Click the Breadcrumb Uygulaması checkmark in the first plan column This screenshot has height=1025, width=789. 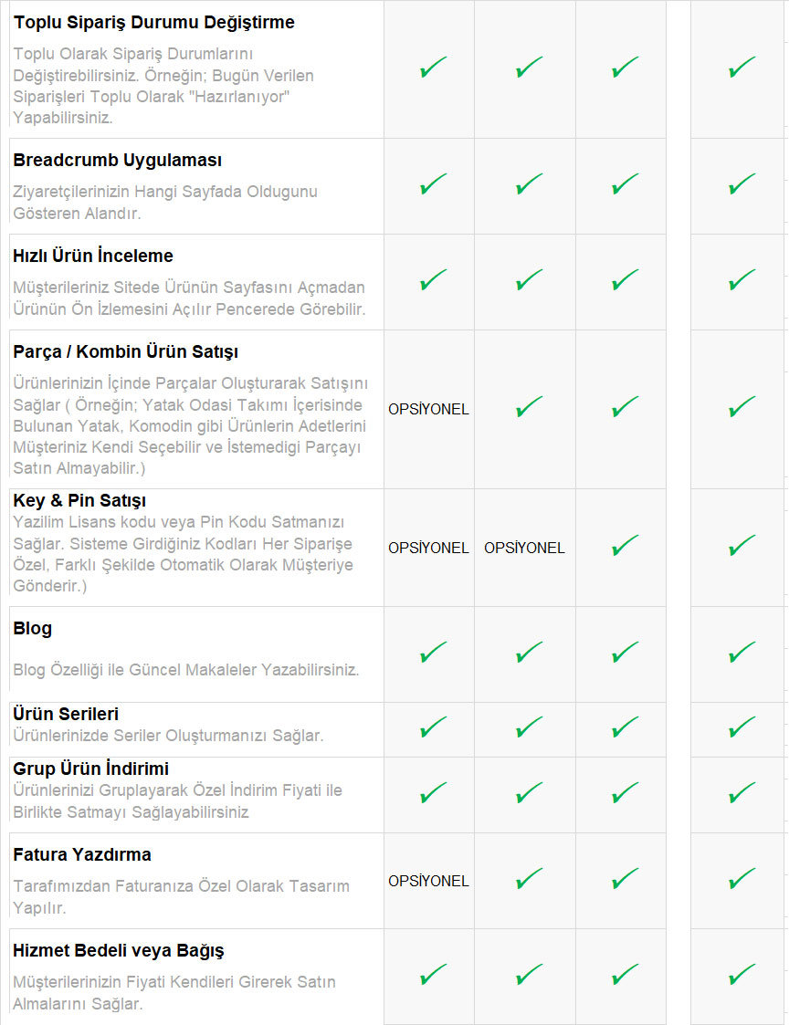point(432,185)
